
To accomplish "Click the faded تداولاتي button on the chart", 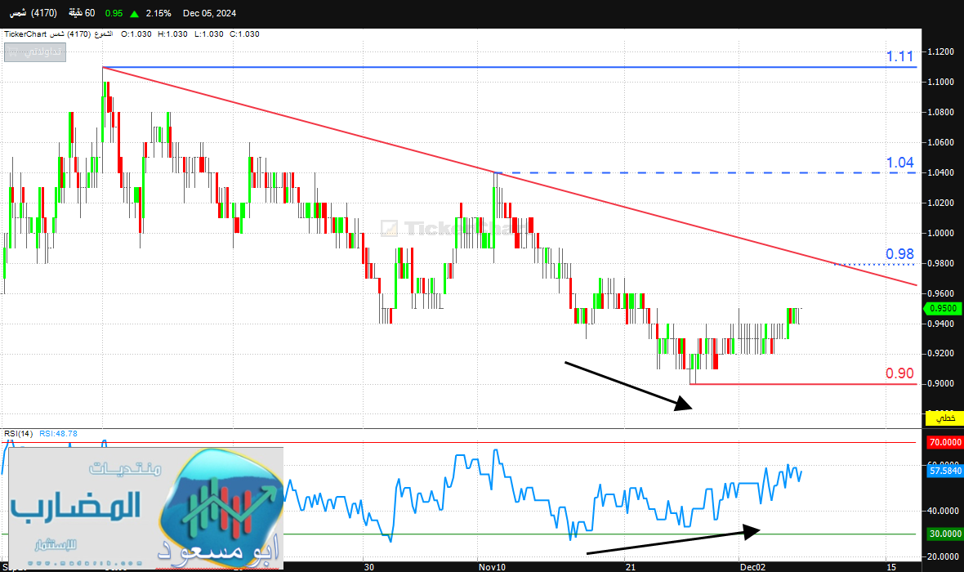I will (x=35, y=52).
